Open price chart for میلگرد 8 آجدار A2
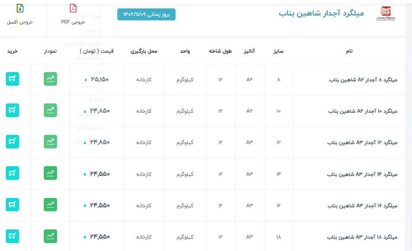This screenshot has height=251, width=412. [x=50, y=79]
